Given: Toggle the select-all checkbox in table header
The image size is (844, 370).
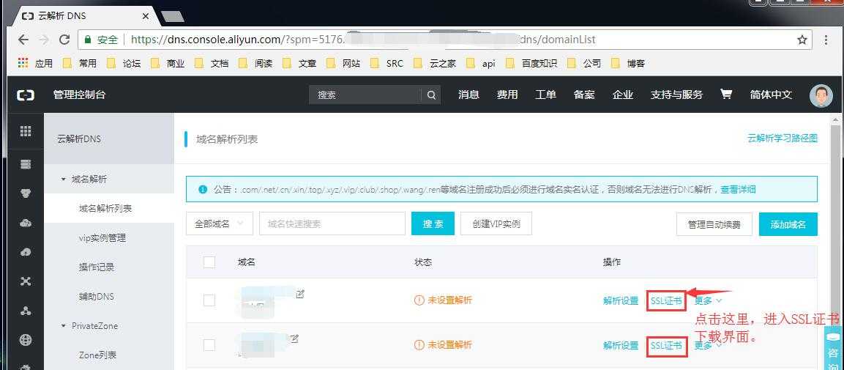Looking at the screenshot, I should (209, 262).
